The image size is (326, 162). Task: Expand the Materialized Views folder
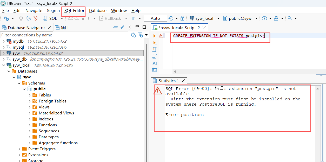click(x=30, y=113)
